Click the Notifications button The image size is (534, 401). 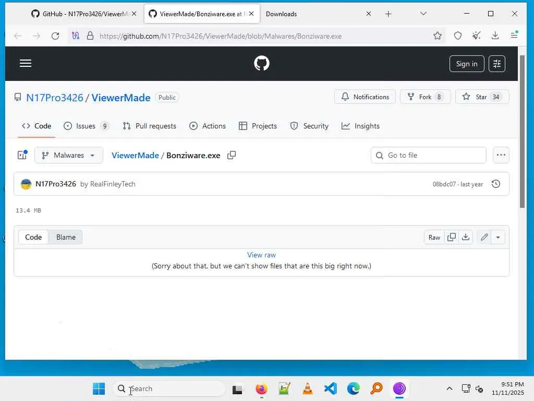tap(365, 97)
